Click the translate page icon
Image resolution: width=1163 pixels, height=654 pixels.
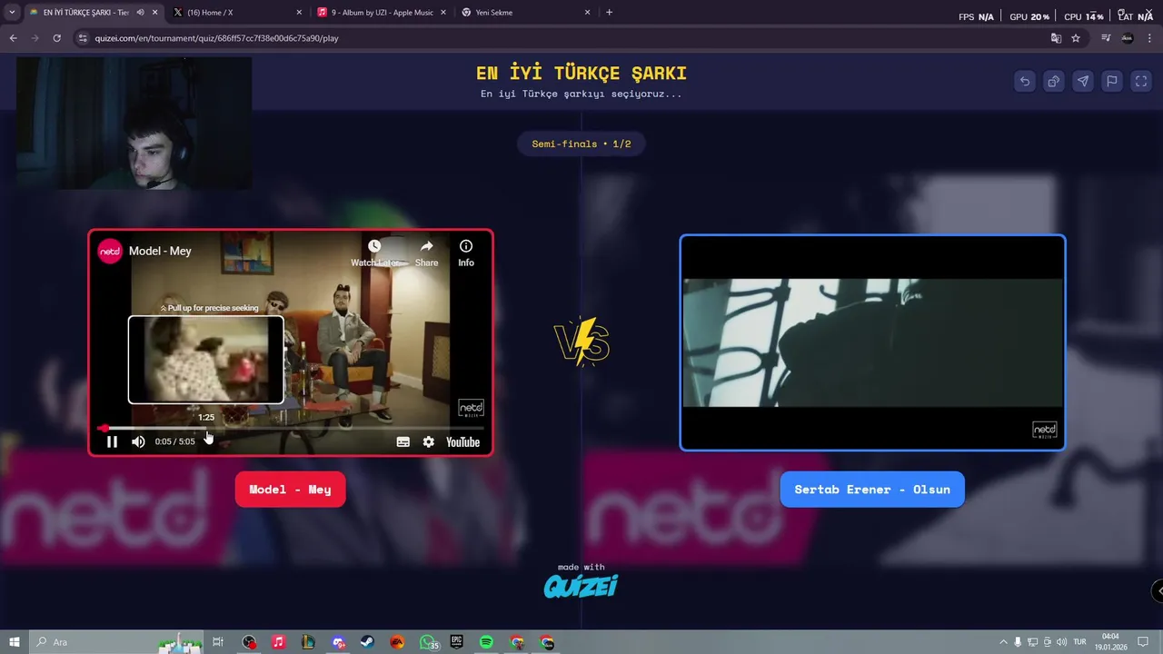(x=1056, y=38)
